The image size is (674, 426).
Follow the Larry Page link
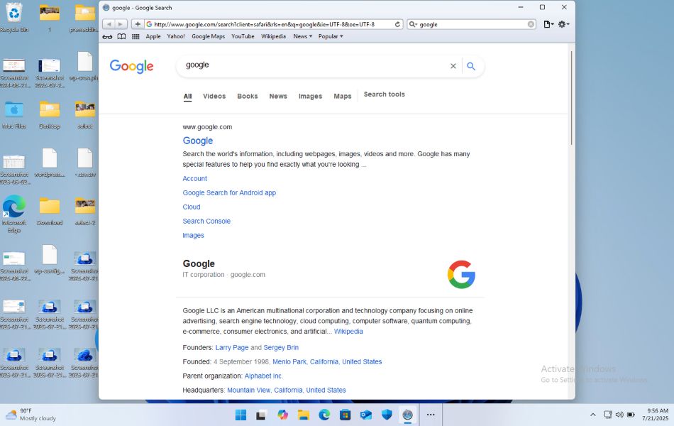[232, 347]
